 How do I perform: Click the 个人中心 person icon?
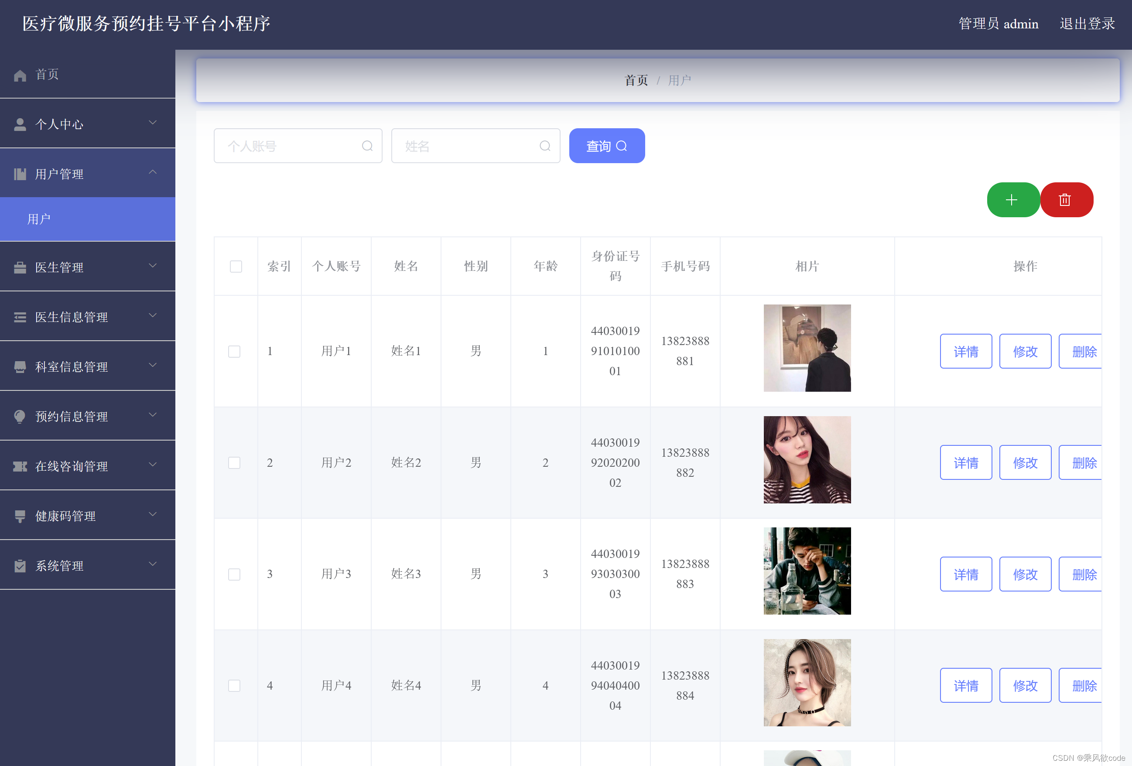[20, 124]
